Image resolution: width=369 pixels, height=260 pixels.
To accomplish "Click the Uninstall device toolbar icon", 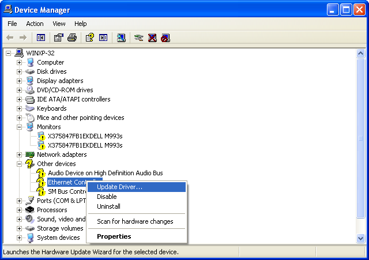I will (152, 37).
